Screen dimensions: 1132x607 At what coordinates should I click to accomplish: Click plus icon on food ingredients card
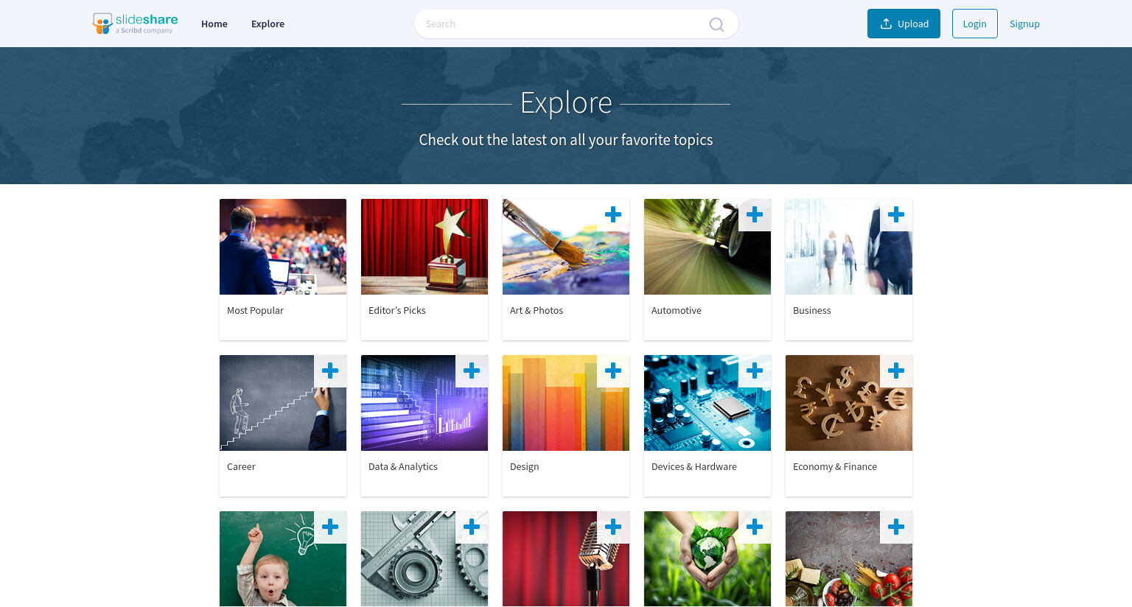coord(896,527)
